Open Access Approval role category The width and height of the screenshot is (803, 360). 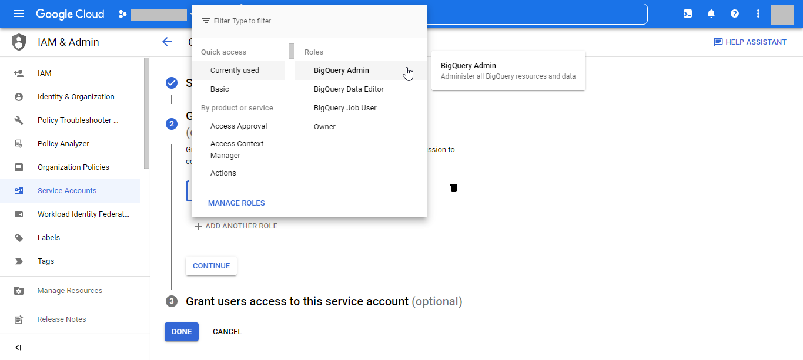click(x=239, y=126)
